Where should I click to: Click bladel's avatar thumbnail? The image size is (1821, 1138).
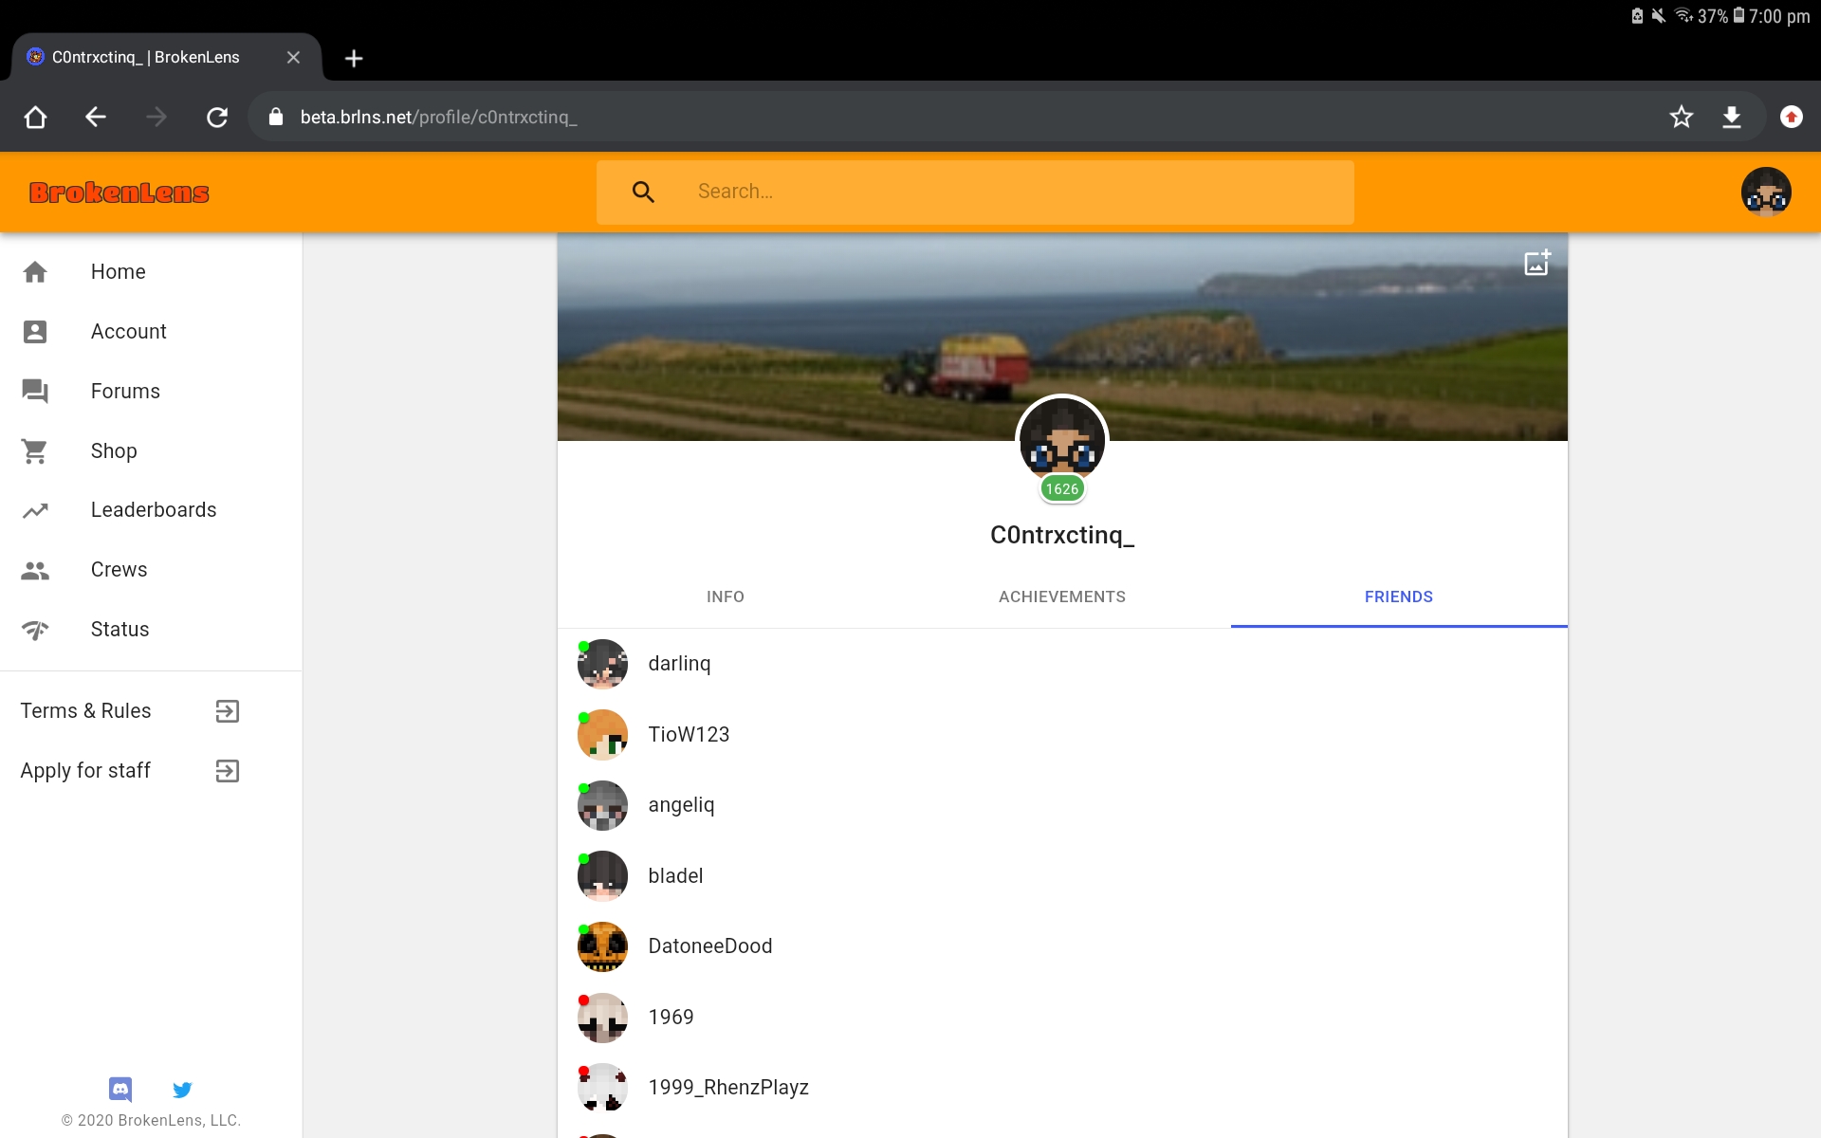pos(602,876)
